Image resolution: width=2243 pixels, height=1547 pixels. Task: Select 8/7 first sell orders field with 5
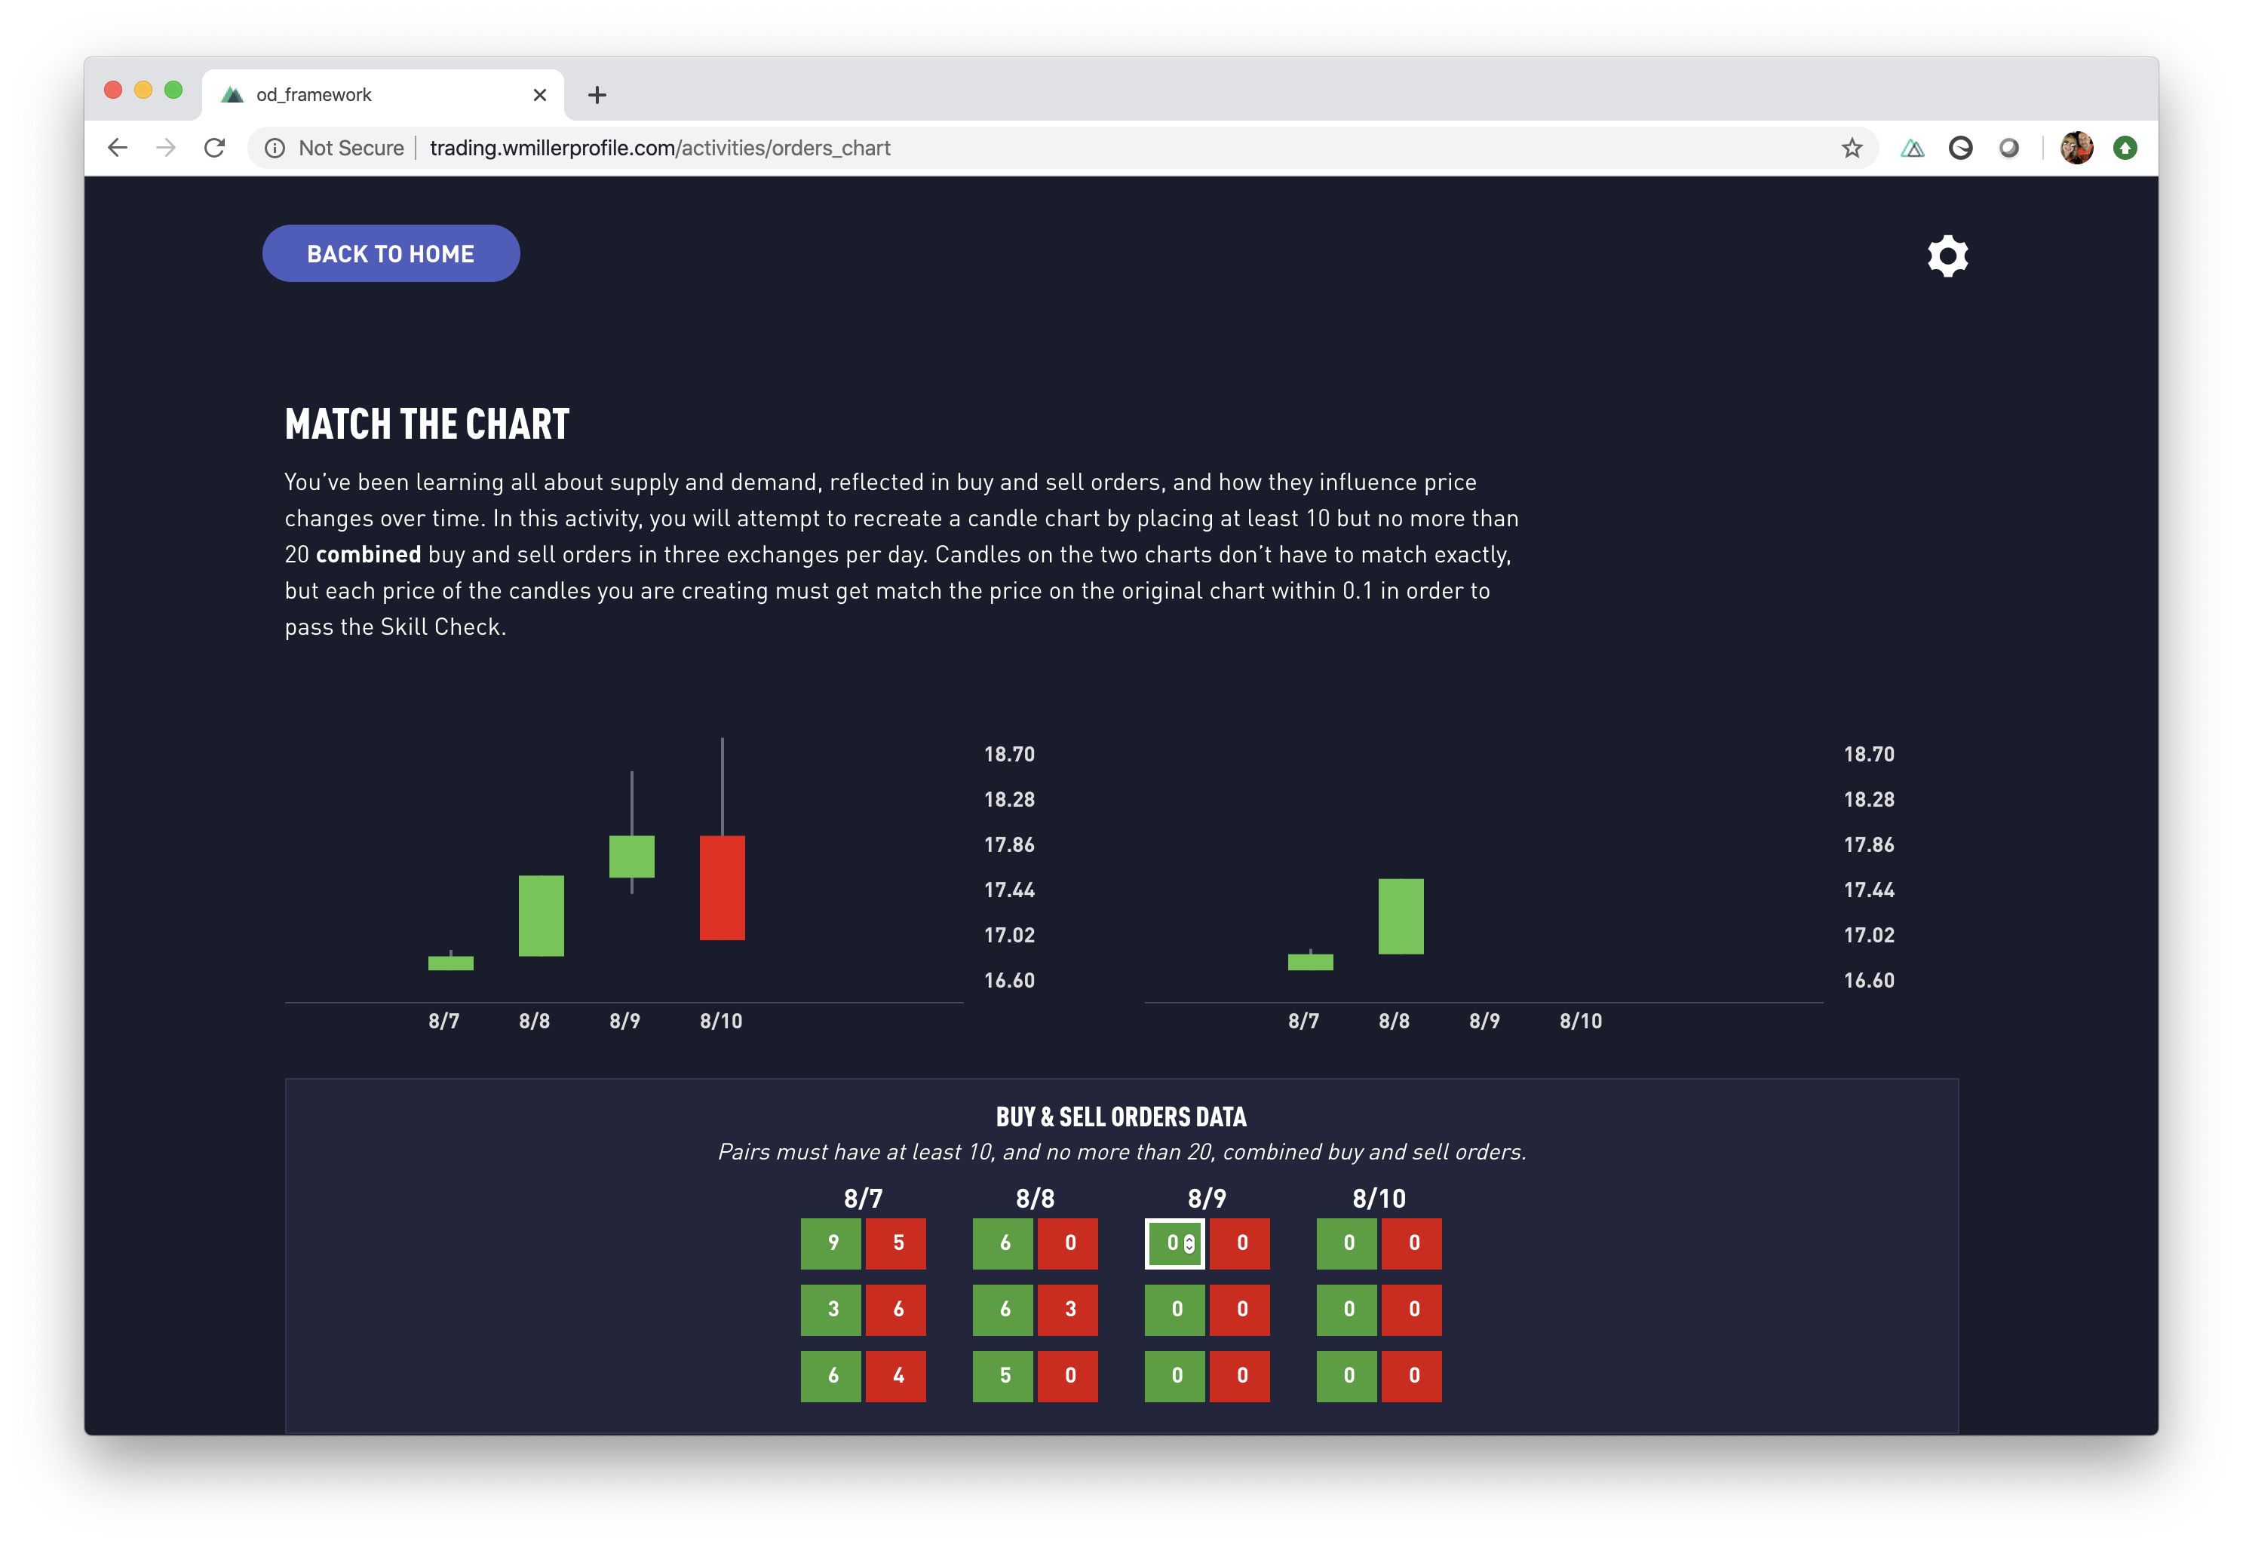tap(896, 1244)
